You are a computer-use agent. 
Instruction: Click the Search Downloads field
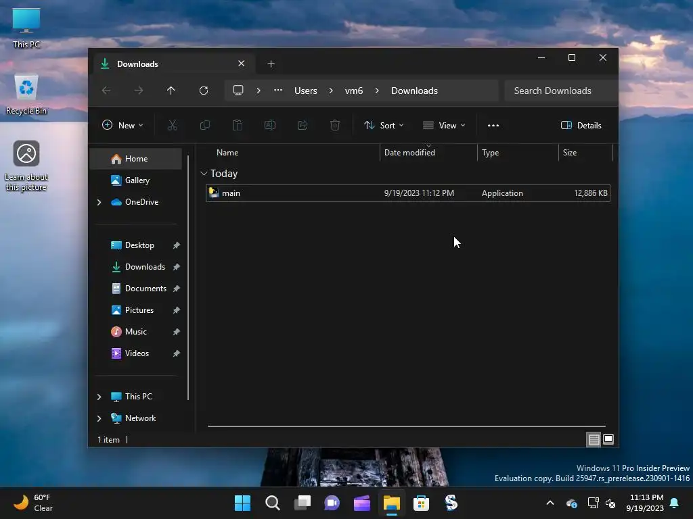[561, 91]
